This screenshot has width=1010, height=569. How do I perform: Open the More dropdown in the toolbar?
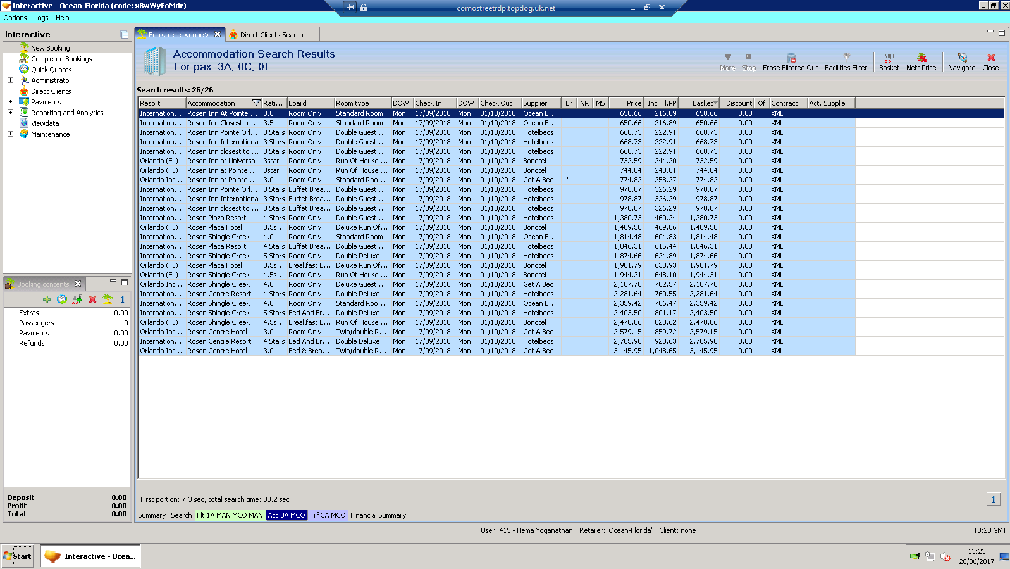727,62
